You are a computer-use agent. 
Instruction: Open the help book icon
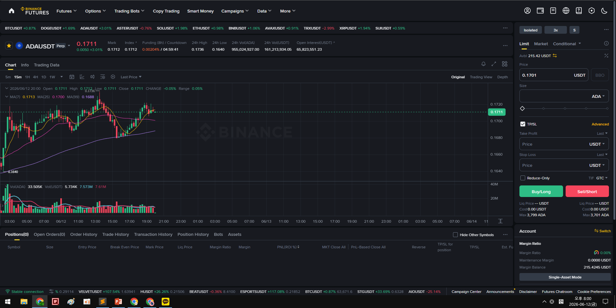579,11
